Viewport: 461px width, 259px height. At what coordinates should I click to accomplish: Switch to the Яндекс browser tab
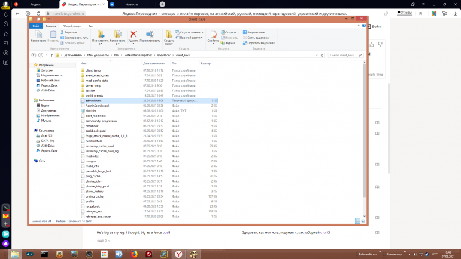(35, 4)
